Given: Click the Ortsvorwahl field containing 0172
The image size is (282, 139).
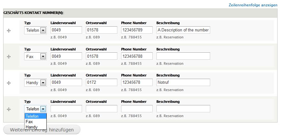Looking at the screenshot, I should coord(101,83).
